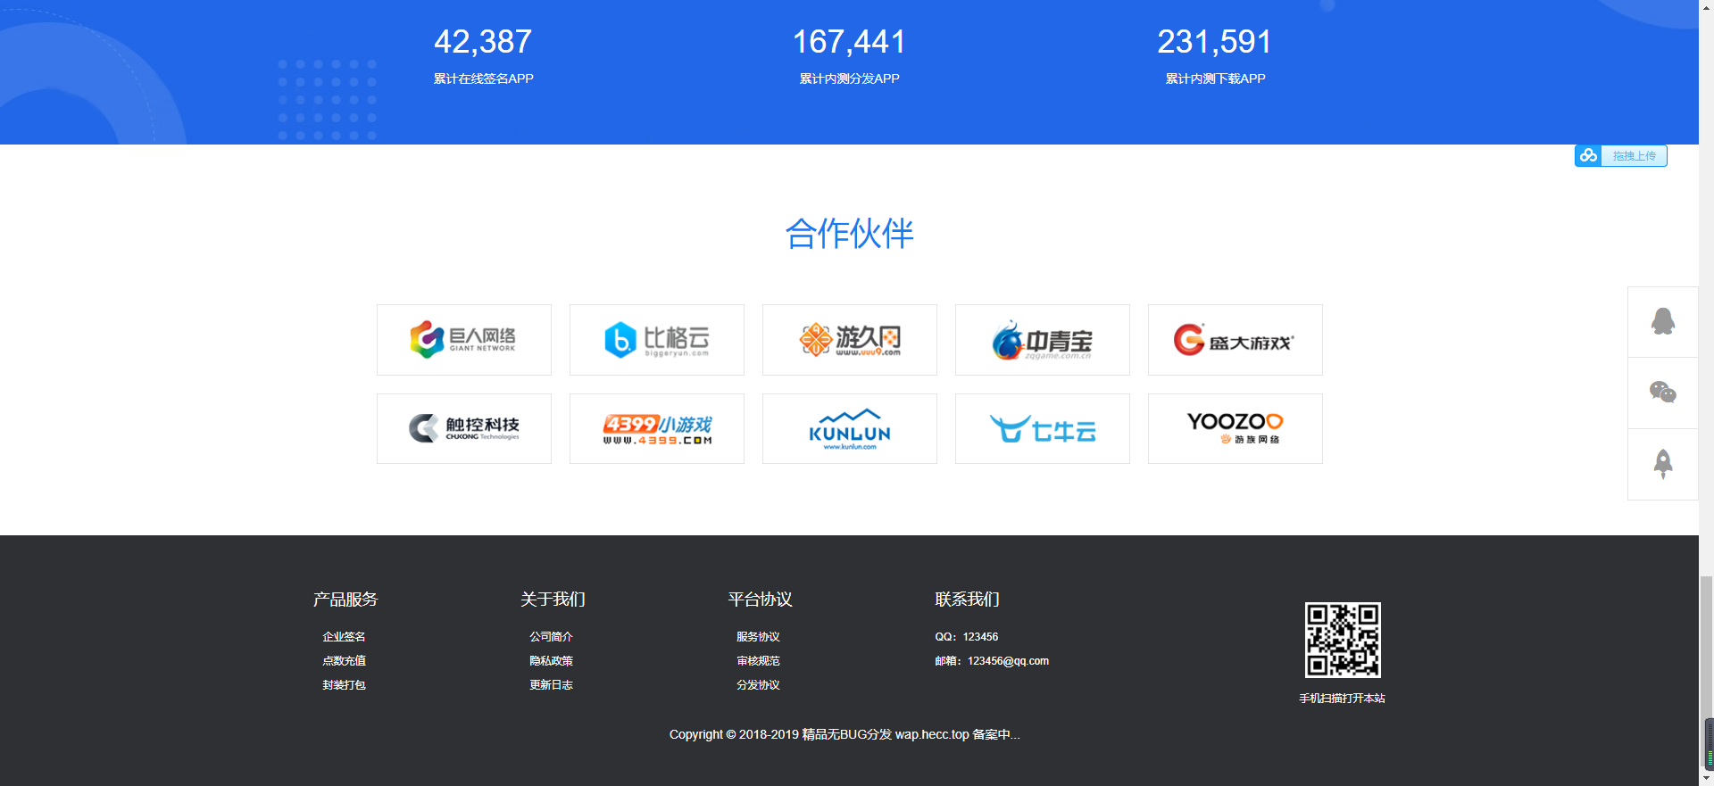Click the Biggeryun partner logo
The height and width of the screenshot is (786, 1714).
click(657, 340)
